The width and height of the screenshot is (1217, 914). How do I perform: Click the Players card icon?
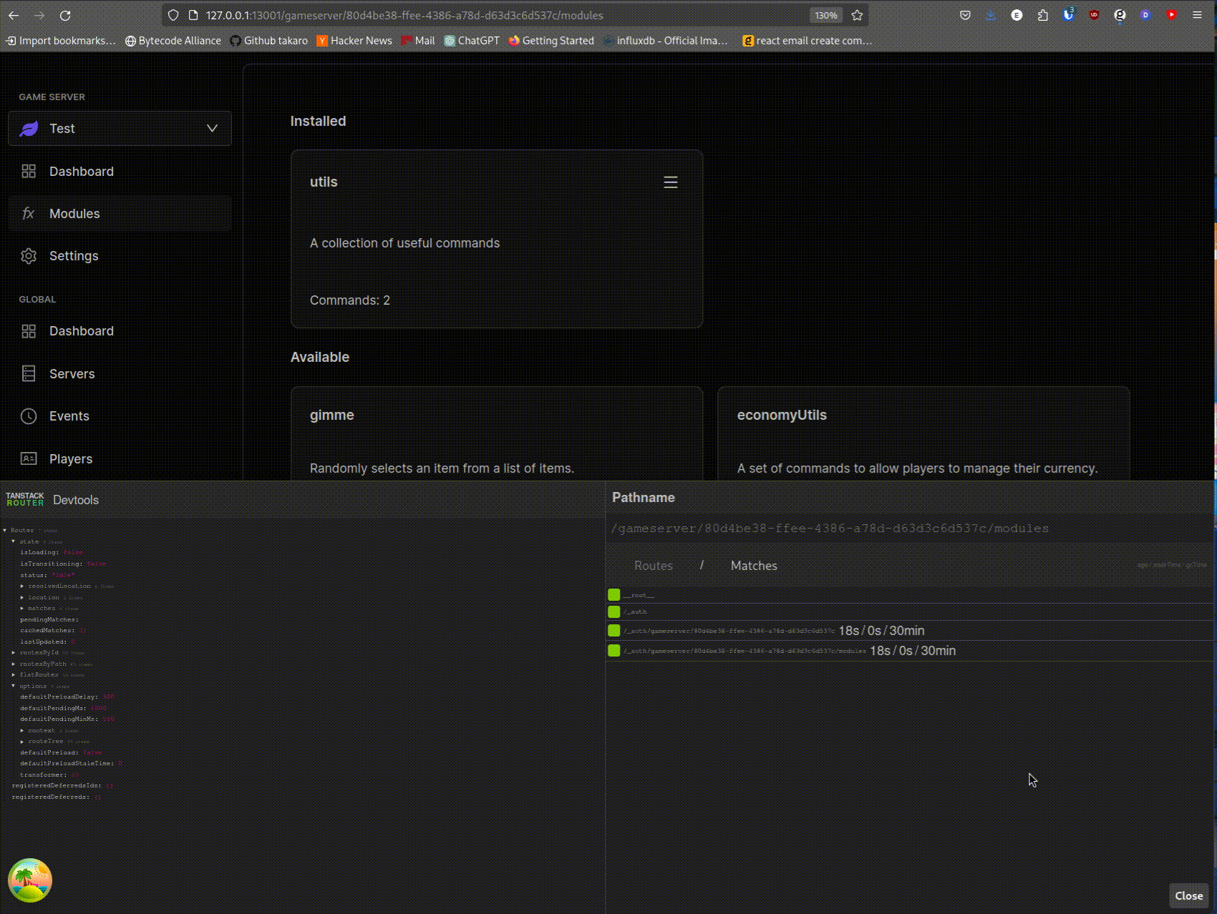(x=29, y=458)
